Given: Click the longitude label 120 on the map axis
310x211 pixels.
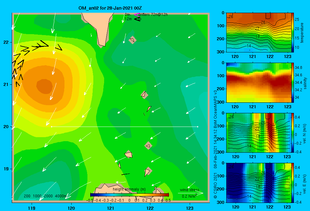Looking at the screenshot, I should click(71, 208).
